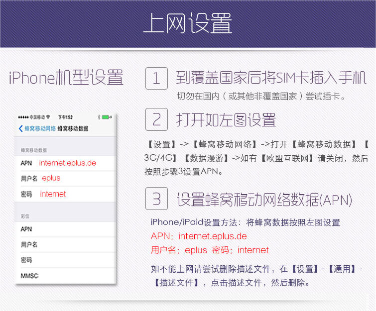Tap the Bluetooth icon in status bar
The width and height of the screenshot is (376, 311).
(x=98, y=117)
